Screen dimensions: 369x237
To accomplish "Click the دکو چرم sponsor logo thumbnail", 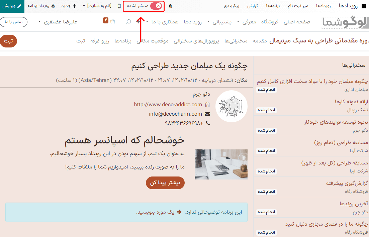I will (231, 106).
